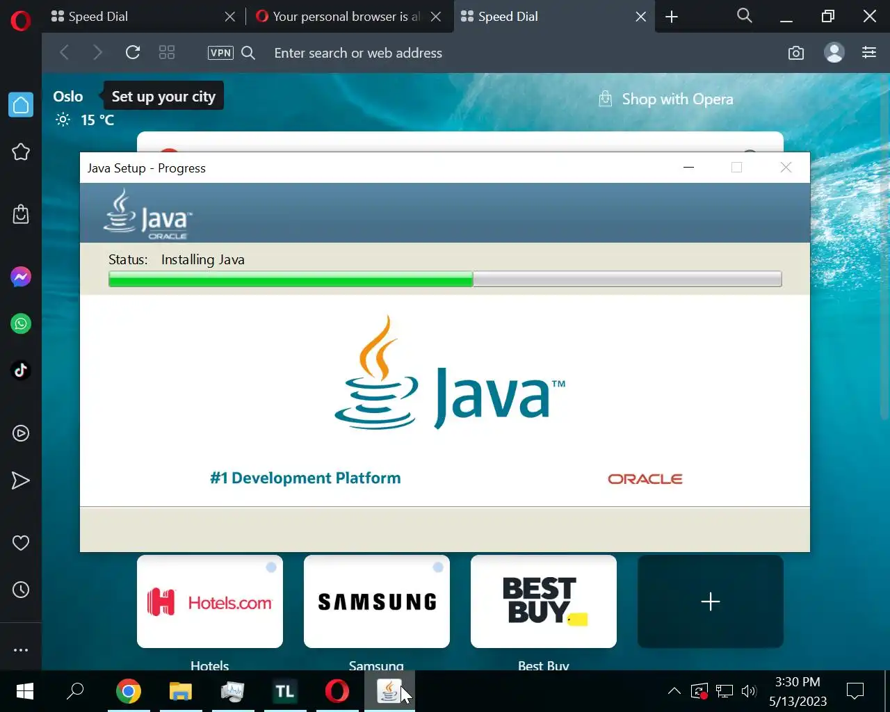Open Facebook Messenger in the sidebar

[x=21, y=277]
